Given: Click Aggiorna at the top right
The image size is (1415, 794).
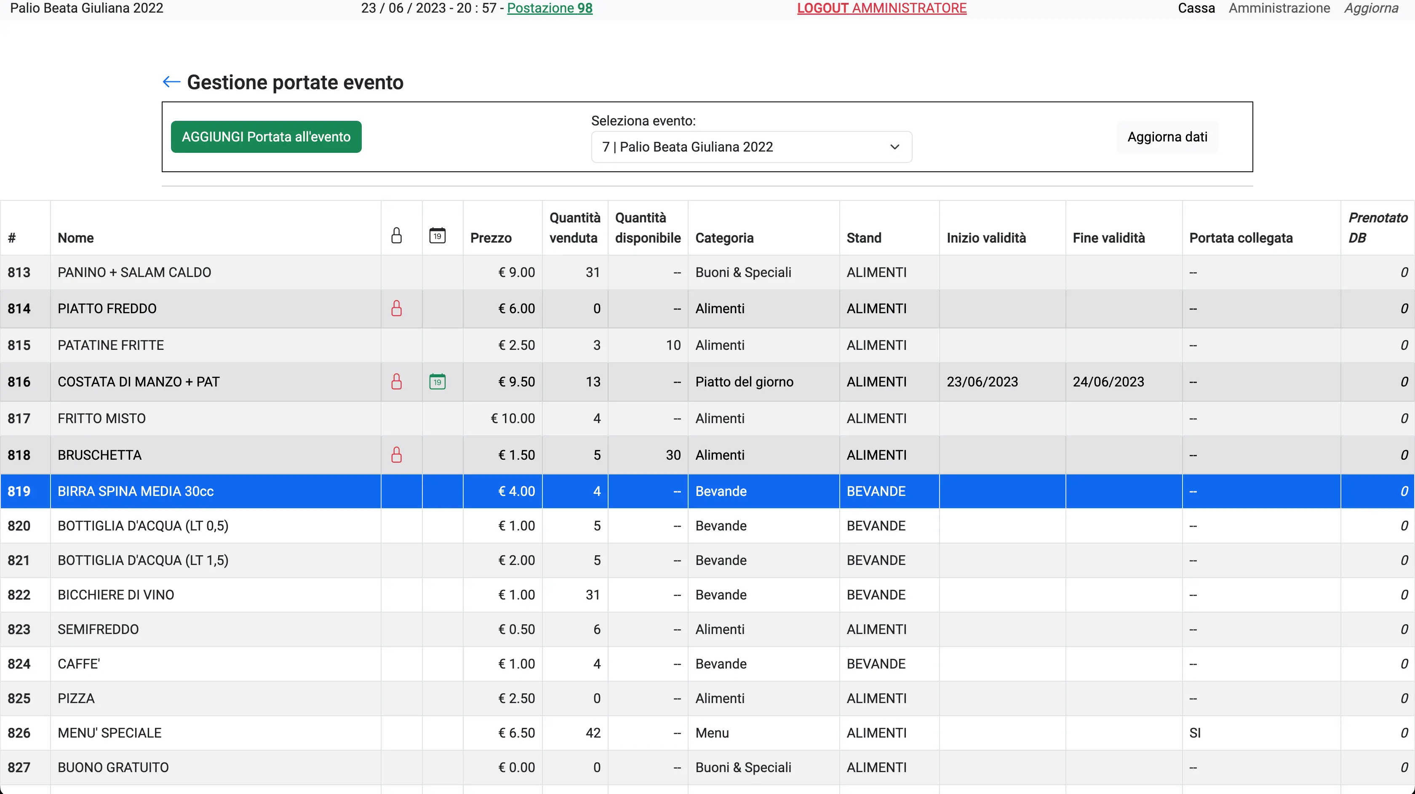Looking at the screenshot, I should pyautogui.click(x=1371, y=8).
